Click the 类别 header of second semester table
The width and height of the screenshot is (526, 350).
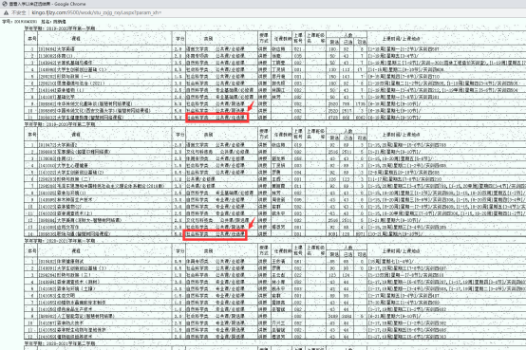(x=208, y=135)
